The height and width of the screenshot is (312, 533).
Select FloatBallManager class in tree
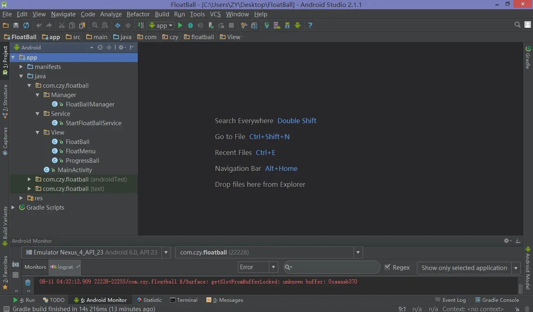pos(90,104)
